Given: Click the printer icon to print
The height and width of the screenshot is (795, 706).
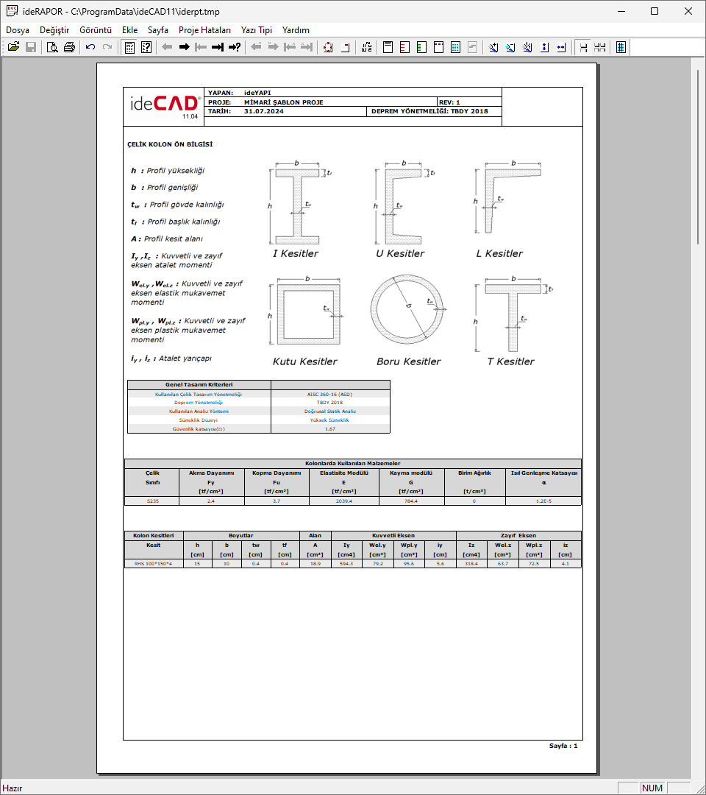Looking at the screenshot, I should [x=69, y=47].
